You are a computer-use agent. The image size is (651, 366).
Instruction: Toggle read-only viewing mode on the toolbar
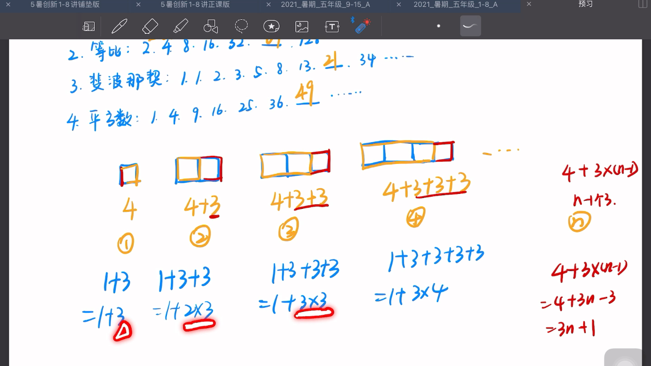coord(89,26)
